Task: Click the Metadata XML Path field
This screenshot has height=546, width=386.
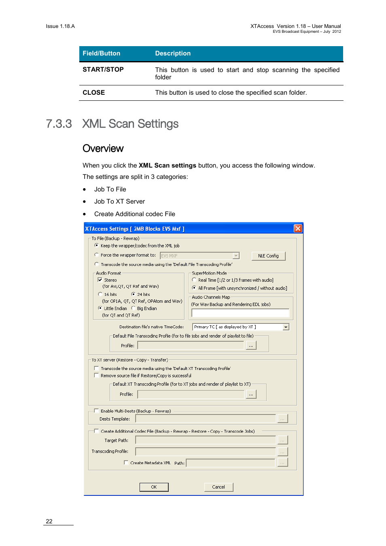Action: tap(231, 463)
